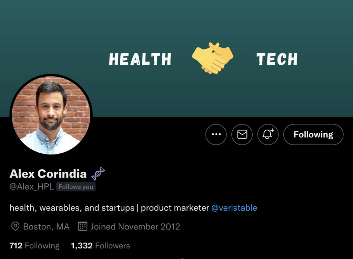The height and width of the screenshot is (259, 353).
Task: Click the "Follows you" badge
Action: (76, 187)
